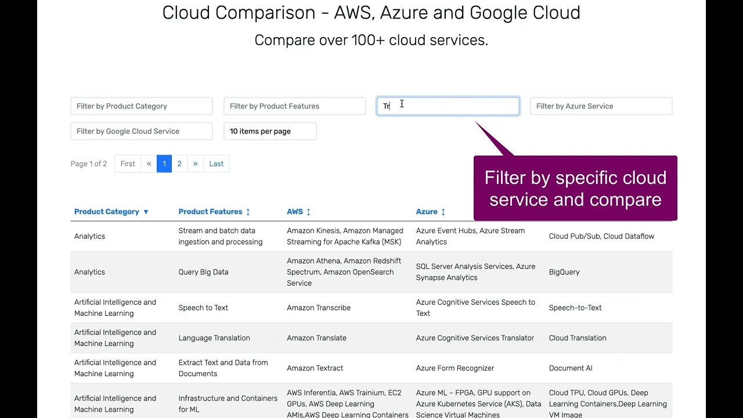Jump to Last page button
743x418 pixels.
click(x=216, y=164)
